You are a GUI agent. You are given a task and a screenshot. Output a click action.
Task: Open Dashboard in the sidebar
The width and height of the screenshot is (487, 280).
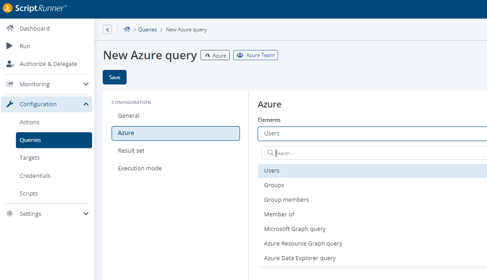(x=35, y=29)
